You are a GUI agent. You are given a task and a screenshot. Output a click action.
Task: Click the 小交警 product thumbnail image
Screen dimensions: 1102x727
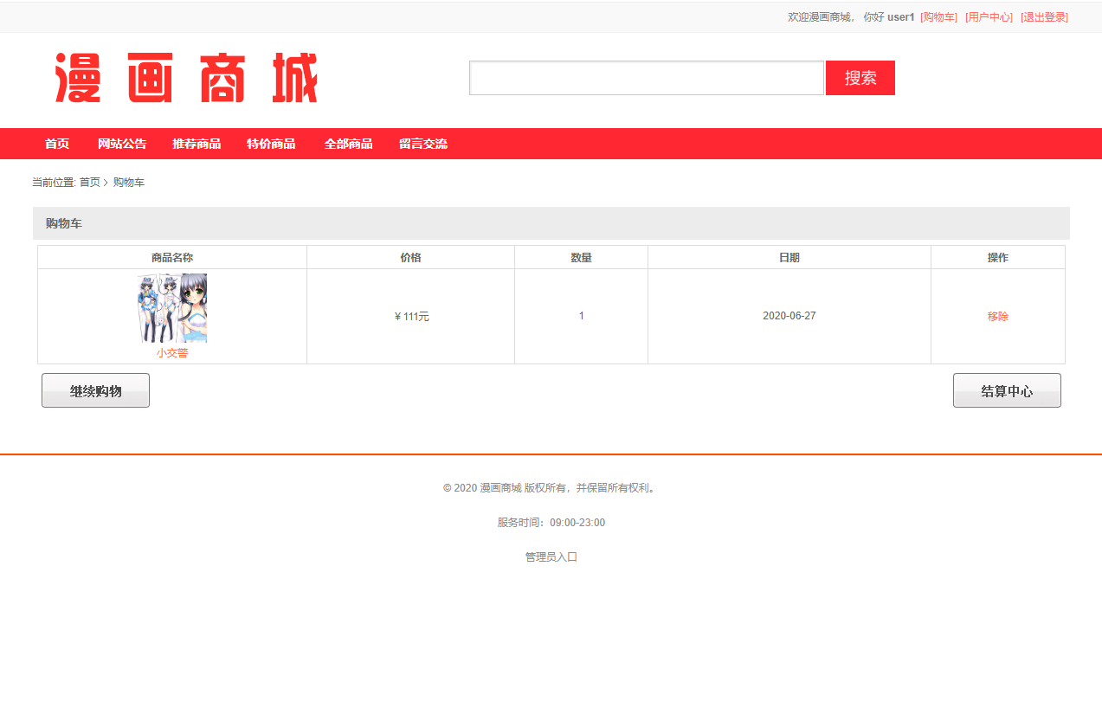tap(172, 308)
